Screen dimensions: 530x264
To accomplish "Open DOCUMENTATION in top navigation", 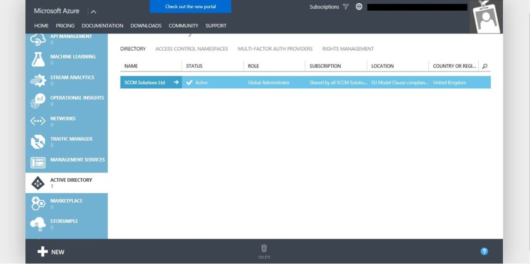I will tap(102, 26).
